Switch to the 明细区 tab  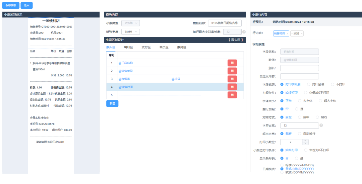pyautogui.click(x=128, y=47)
